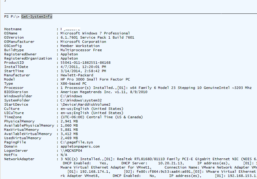257x179 pixels.
Task: Click the appletonpapers.com domain value
Action: 80,146
